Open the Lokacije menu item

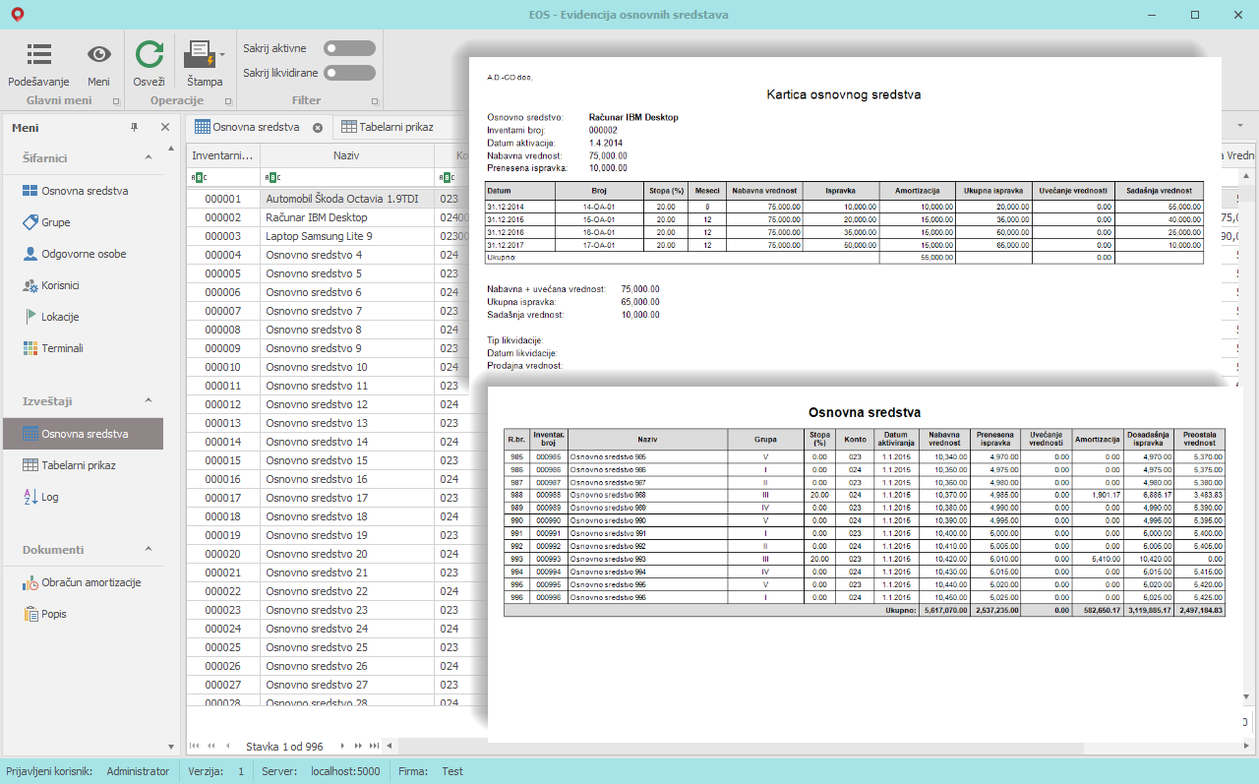pyautogui.click(x=84, y=317)
